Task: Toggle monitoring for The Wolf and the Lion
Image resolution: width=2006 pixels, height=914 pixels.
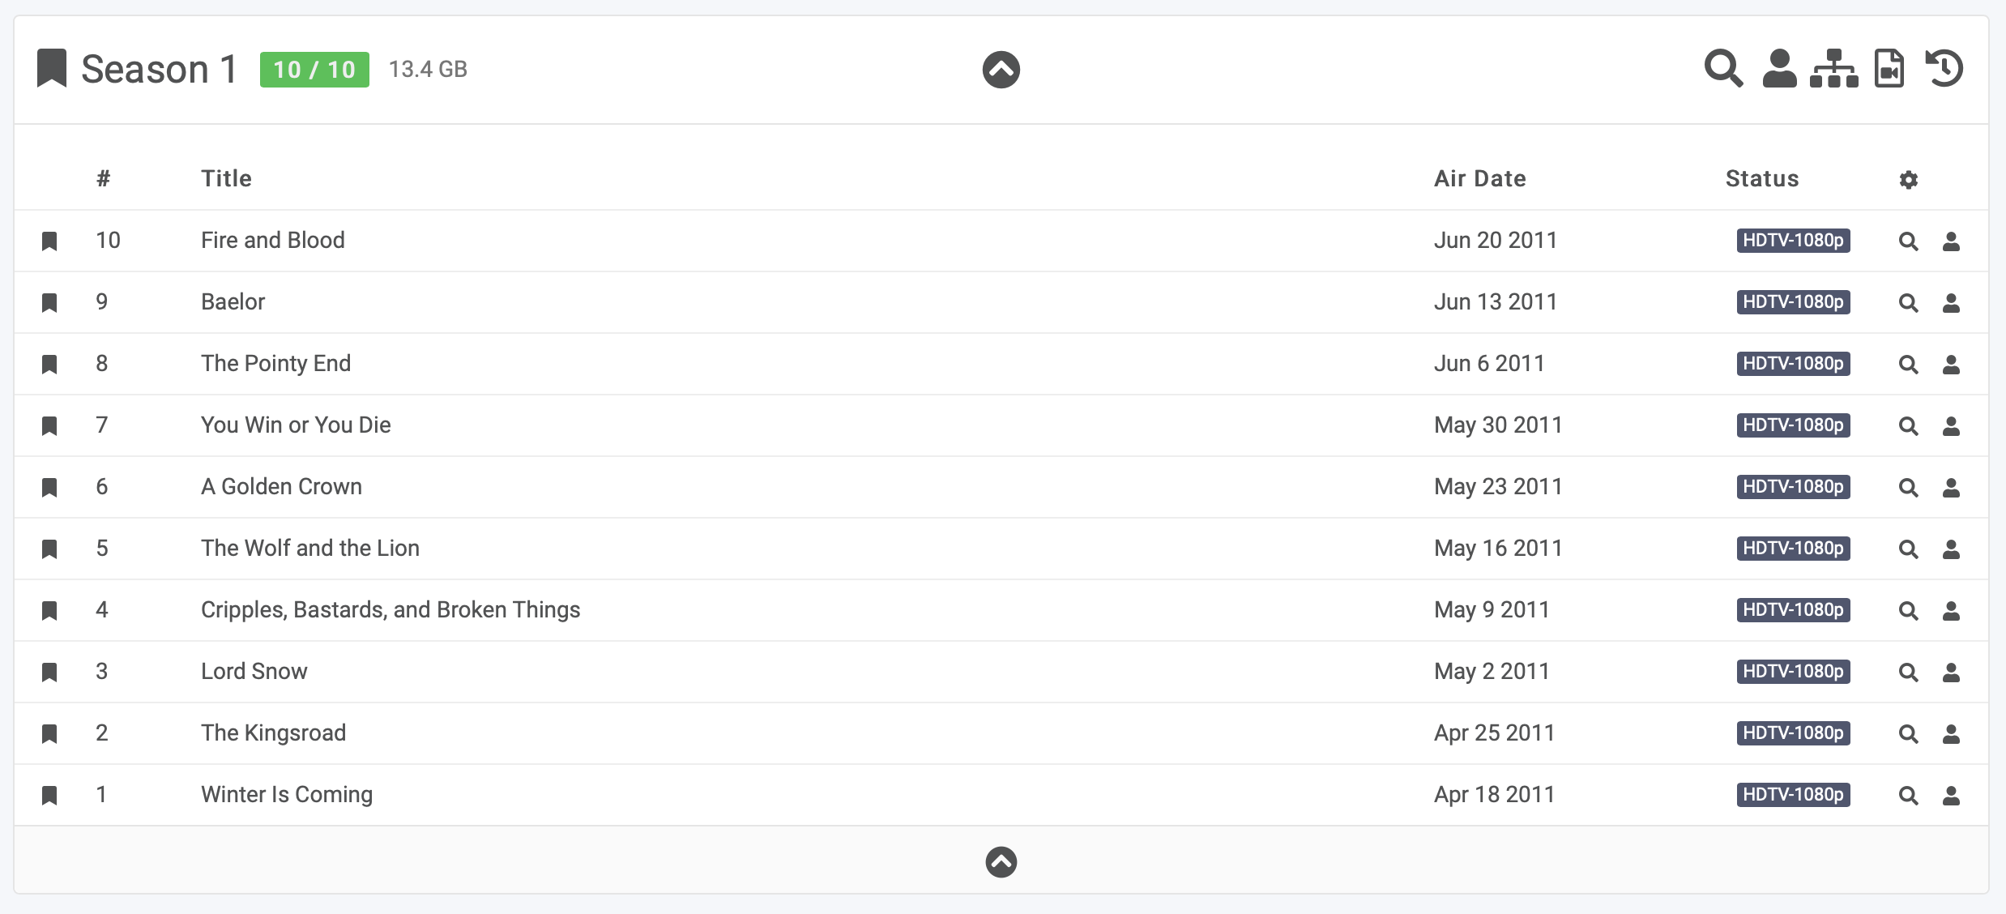Action: click(x=49, y=549)
